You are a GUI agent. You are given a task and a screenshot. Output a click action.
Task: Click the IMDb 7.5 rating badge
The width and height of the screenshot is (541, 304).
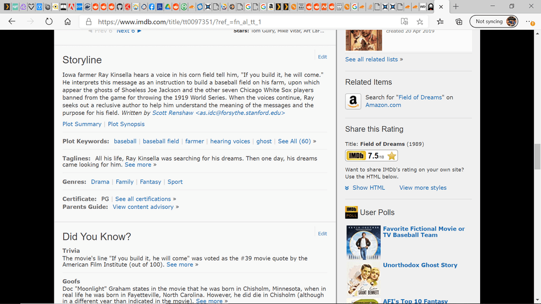pyautogui.click(x=371, y=155)
